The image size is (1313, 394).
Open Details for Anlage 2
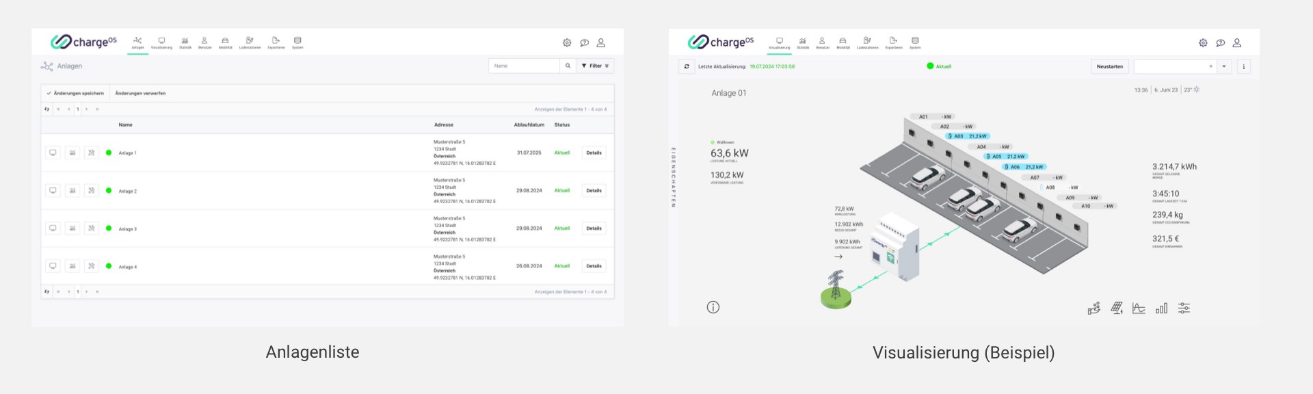coord(594,190)
